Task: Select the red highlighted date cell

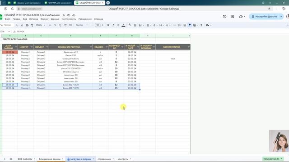Action: point(10,52)
